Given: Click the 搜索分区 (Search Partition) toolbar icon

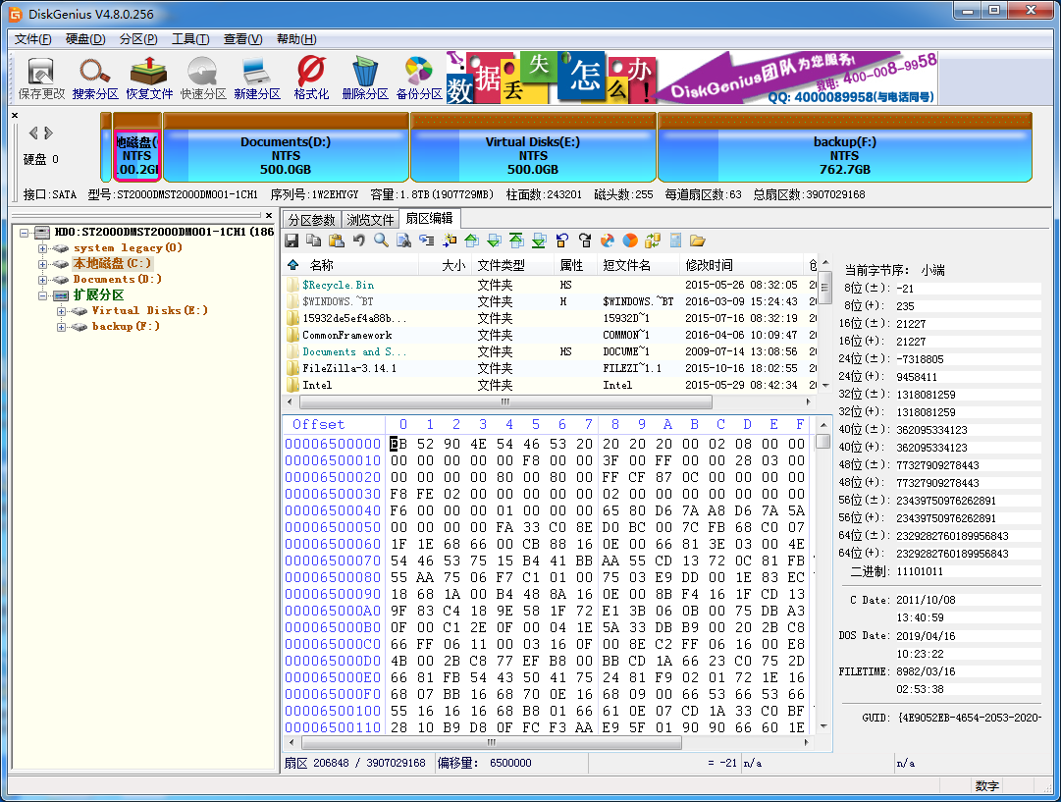Looking at the screenshot, I should 95,78.
